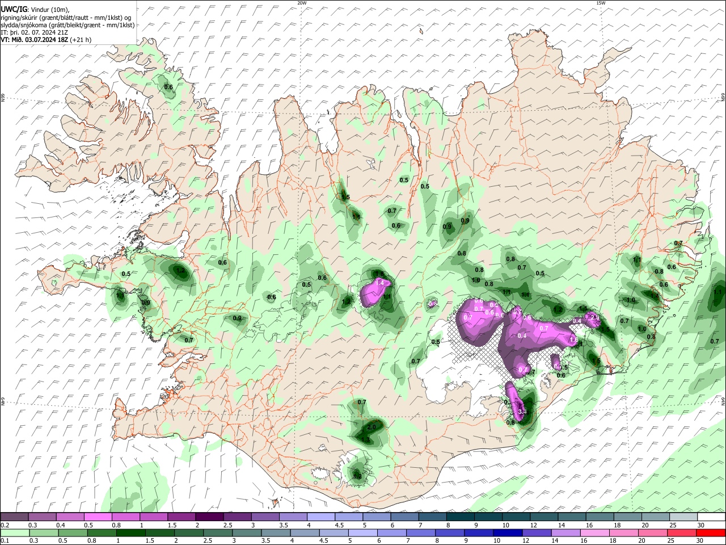Viewport: 726px width, 545px height.
Task: Select the dark mauve 0.2 swatch in the top legend
Action: (14, 517)
